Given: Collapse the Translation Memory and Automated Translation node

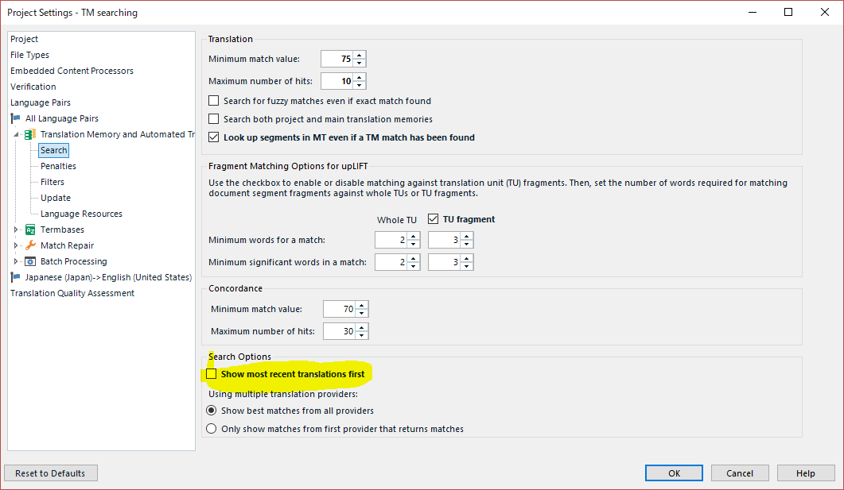Looking at the screenshot, I should (16, 134).
